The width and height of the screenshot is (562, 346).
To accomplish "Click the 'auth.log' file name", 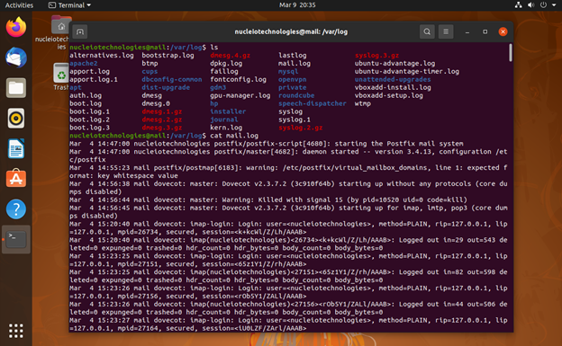I will [x=86, y=95].
